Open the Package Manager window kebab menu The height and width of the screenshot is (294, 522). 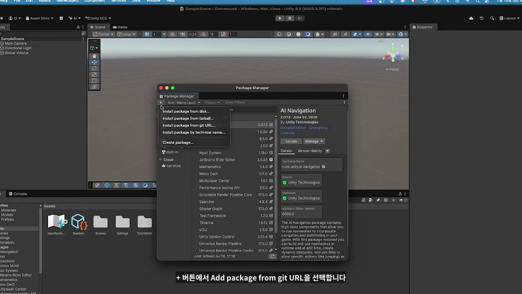click(343, 96)
